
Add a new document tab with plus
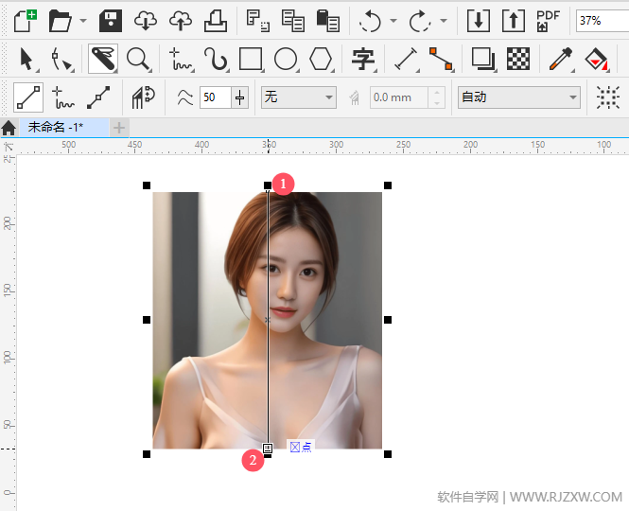[119, 128]
